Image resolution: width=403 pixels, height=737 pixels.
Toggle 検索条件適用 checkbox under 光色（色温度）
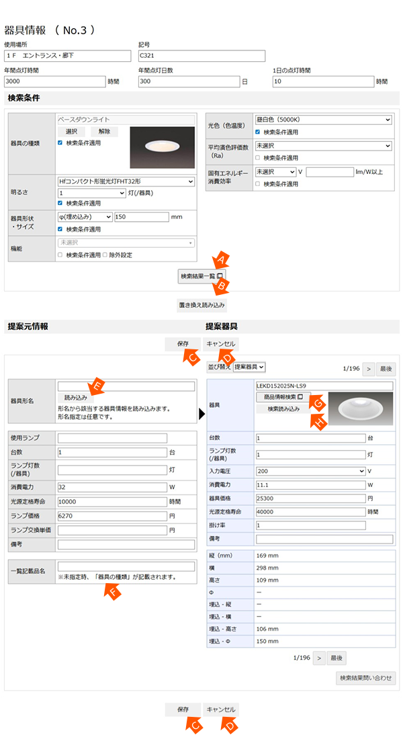258,132
